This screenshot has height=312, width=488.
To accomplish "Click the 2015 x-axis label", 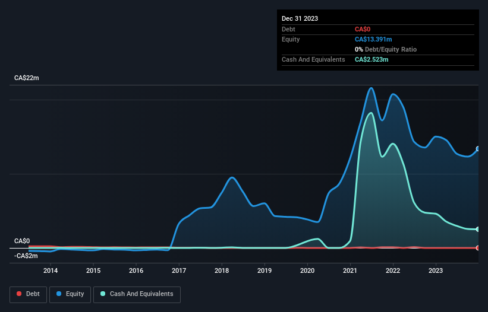I will coord(93,270).
